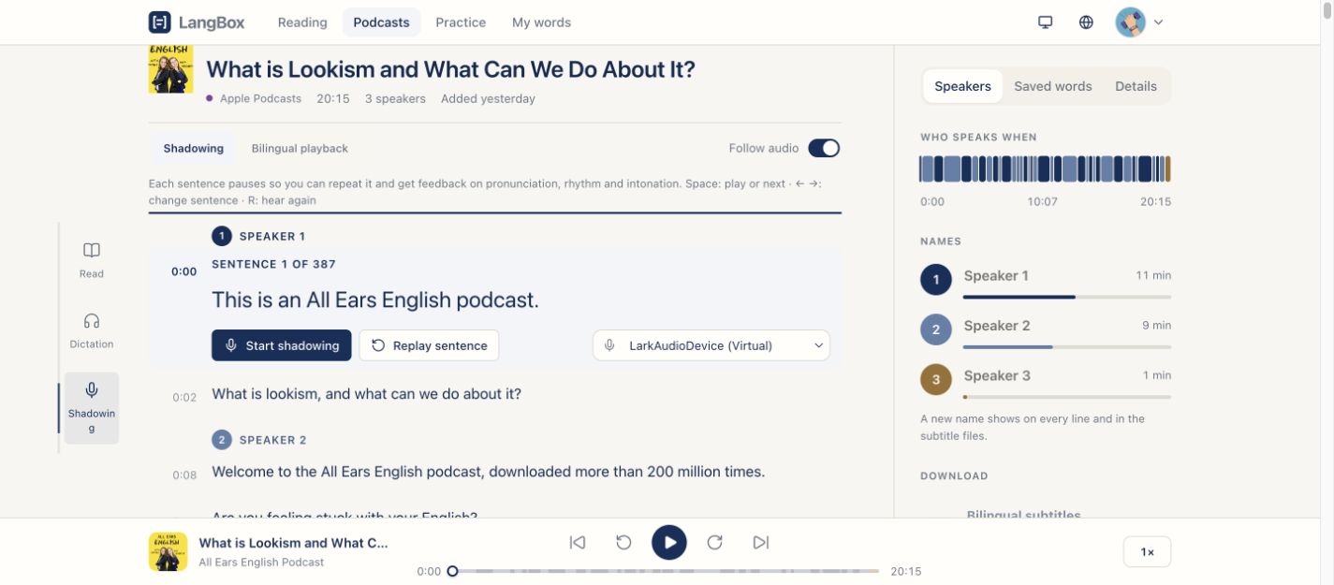
Task: Open the monitor display icon in header
Action: pyautogui.click(x=1046, y=22)
